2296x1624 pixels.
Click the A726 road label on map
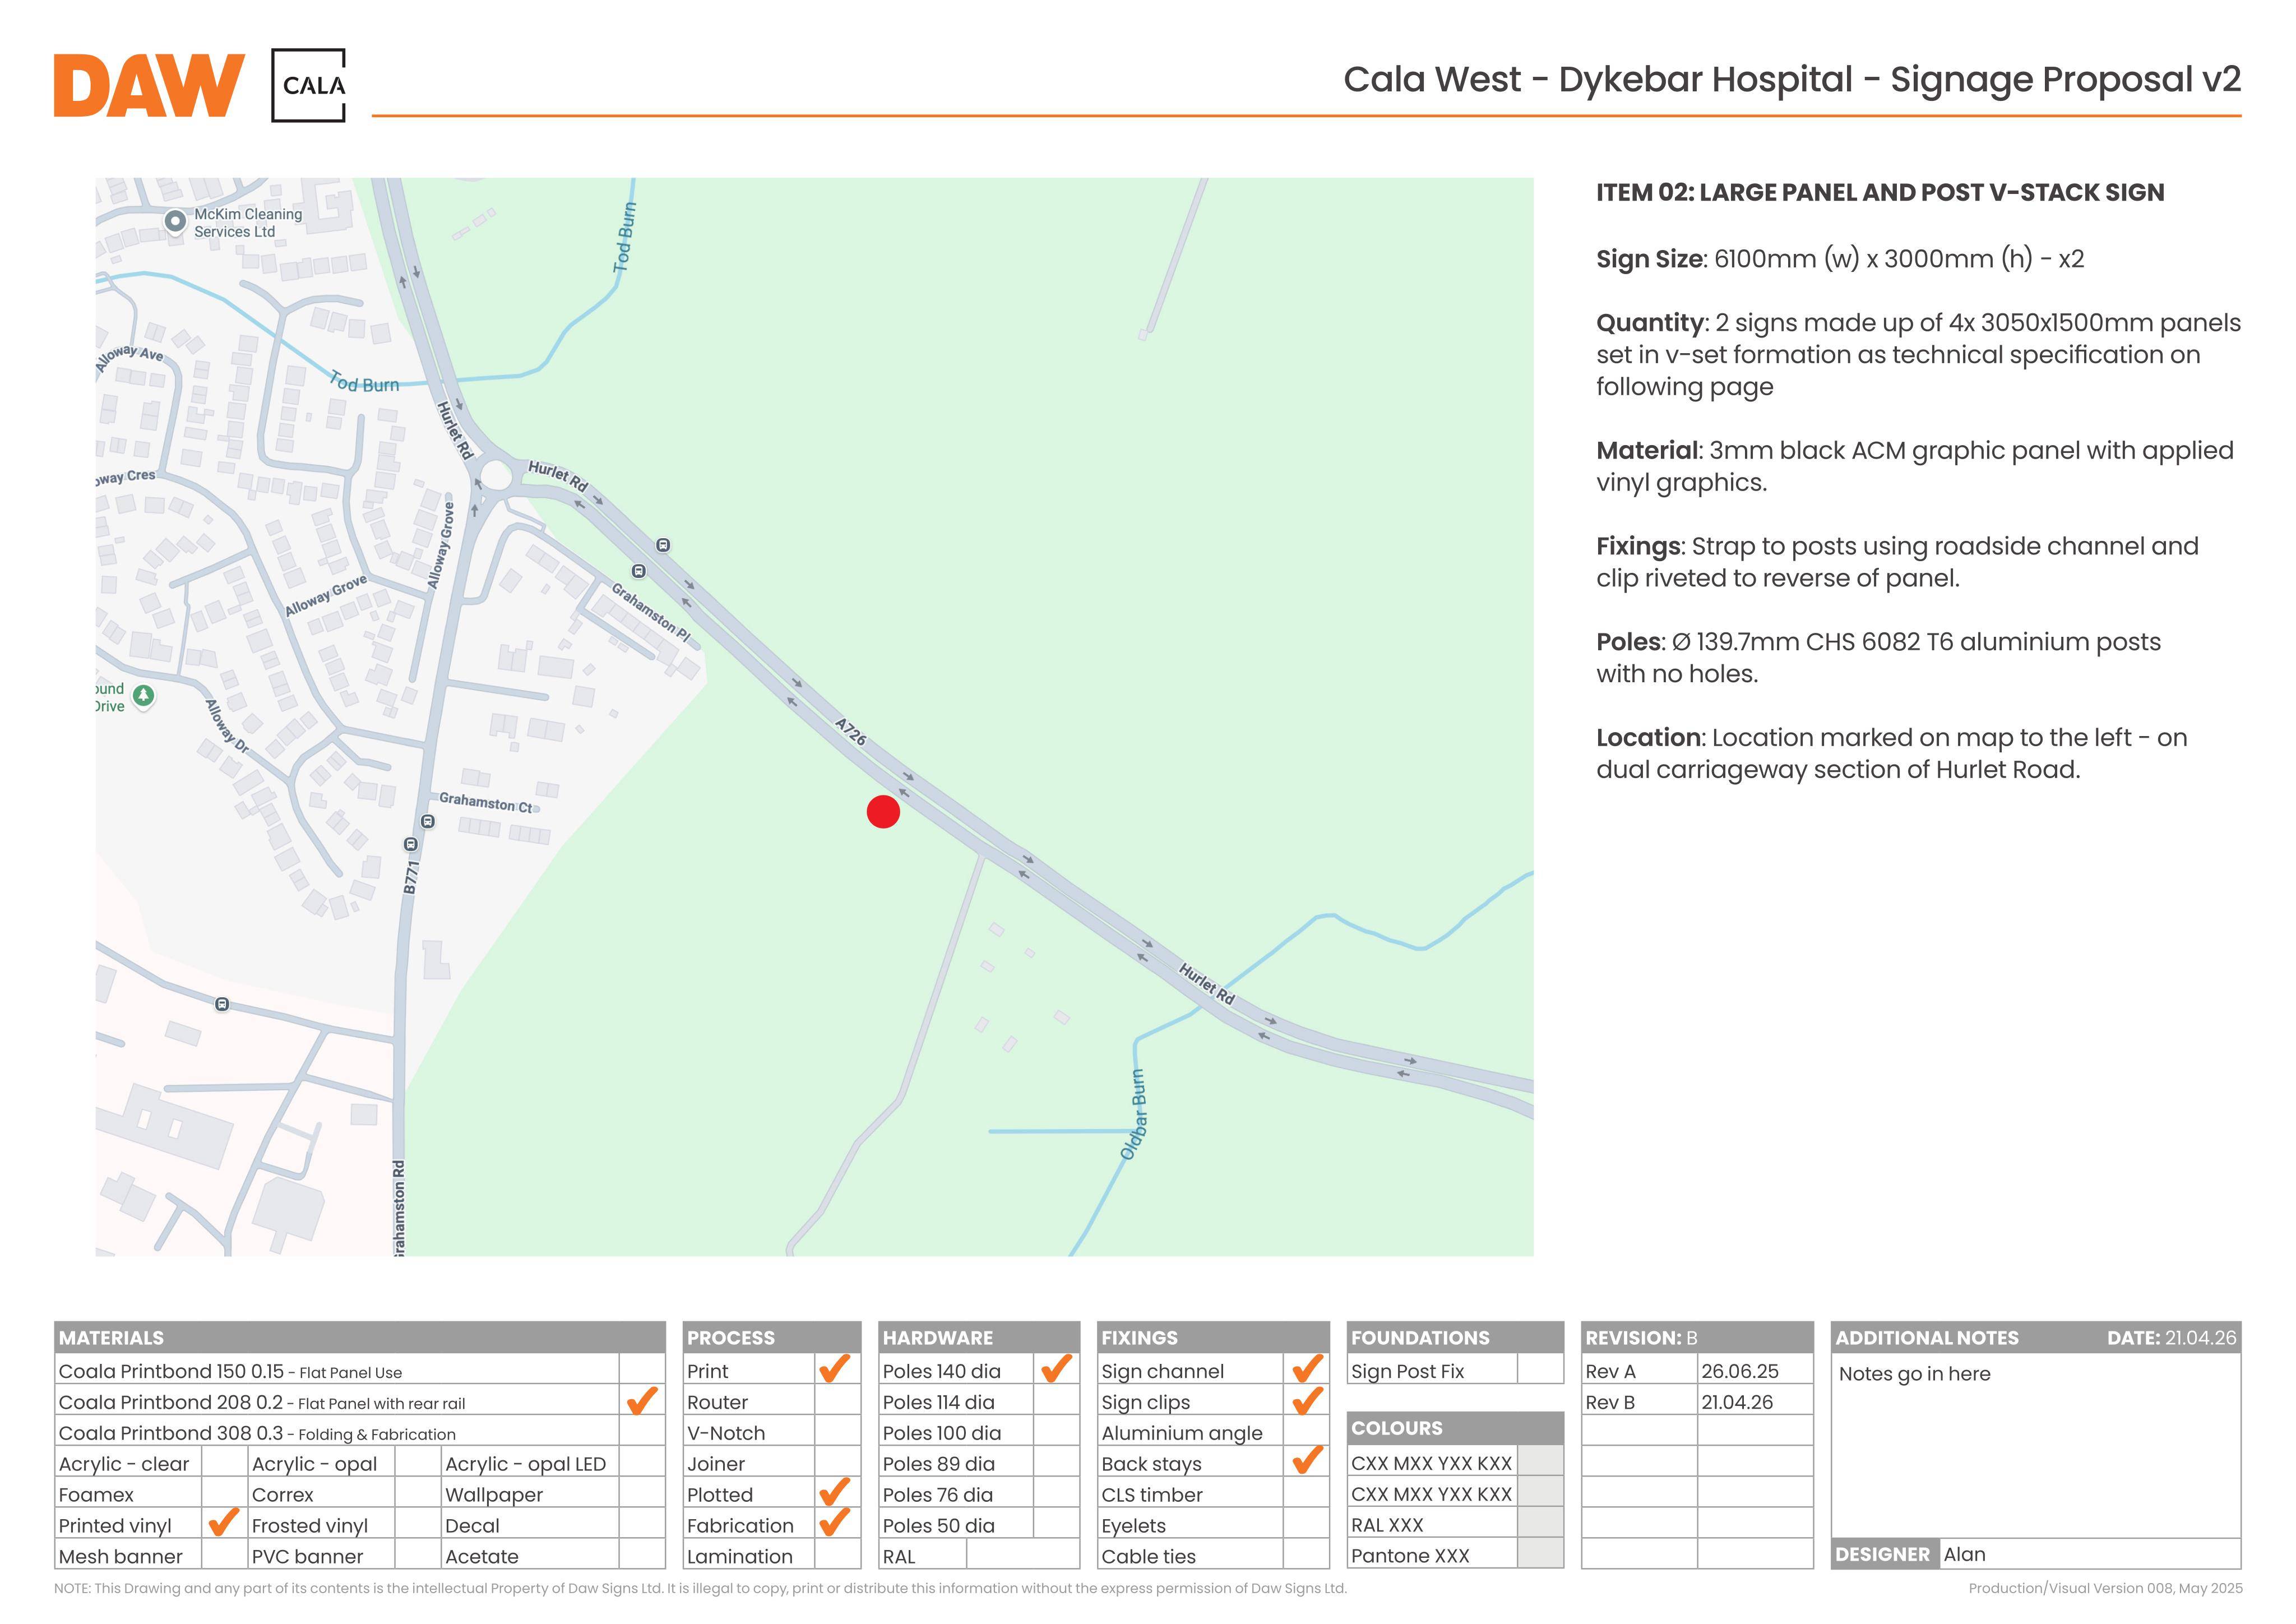pyautogui.click(x=851, y=732)
